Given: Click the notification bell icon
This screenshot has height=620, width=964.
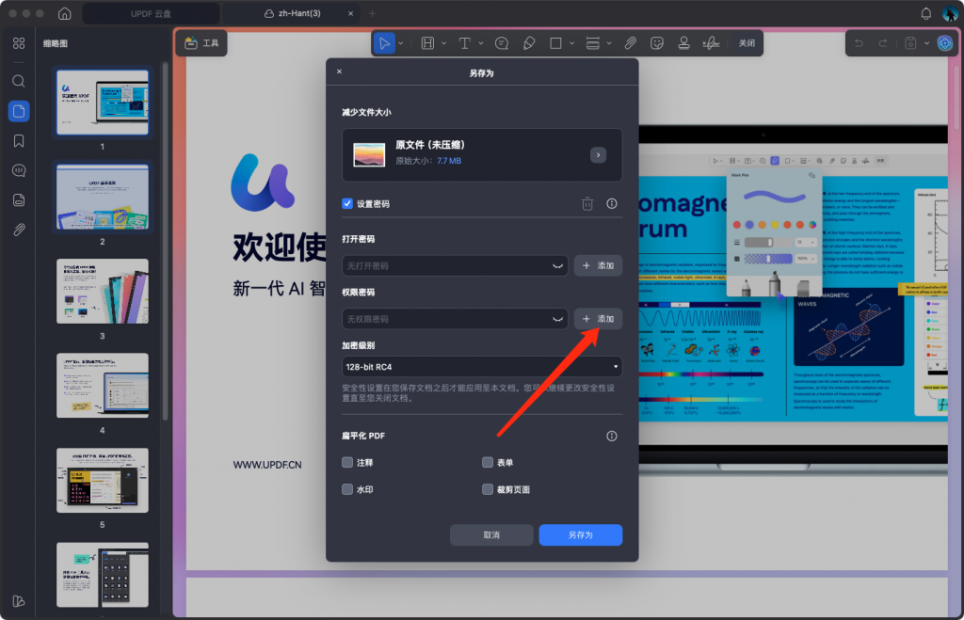Looking at the screenshot, I should point(926,13).
